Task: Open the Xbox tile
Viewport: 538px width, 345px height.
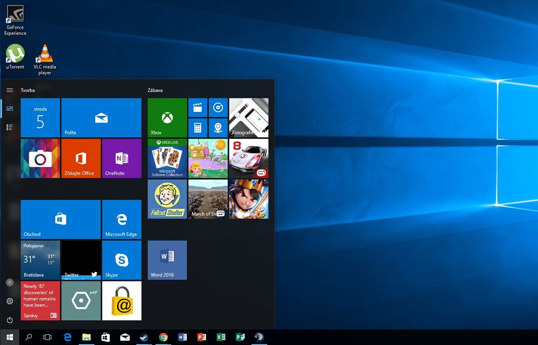Action: (167, 118)
